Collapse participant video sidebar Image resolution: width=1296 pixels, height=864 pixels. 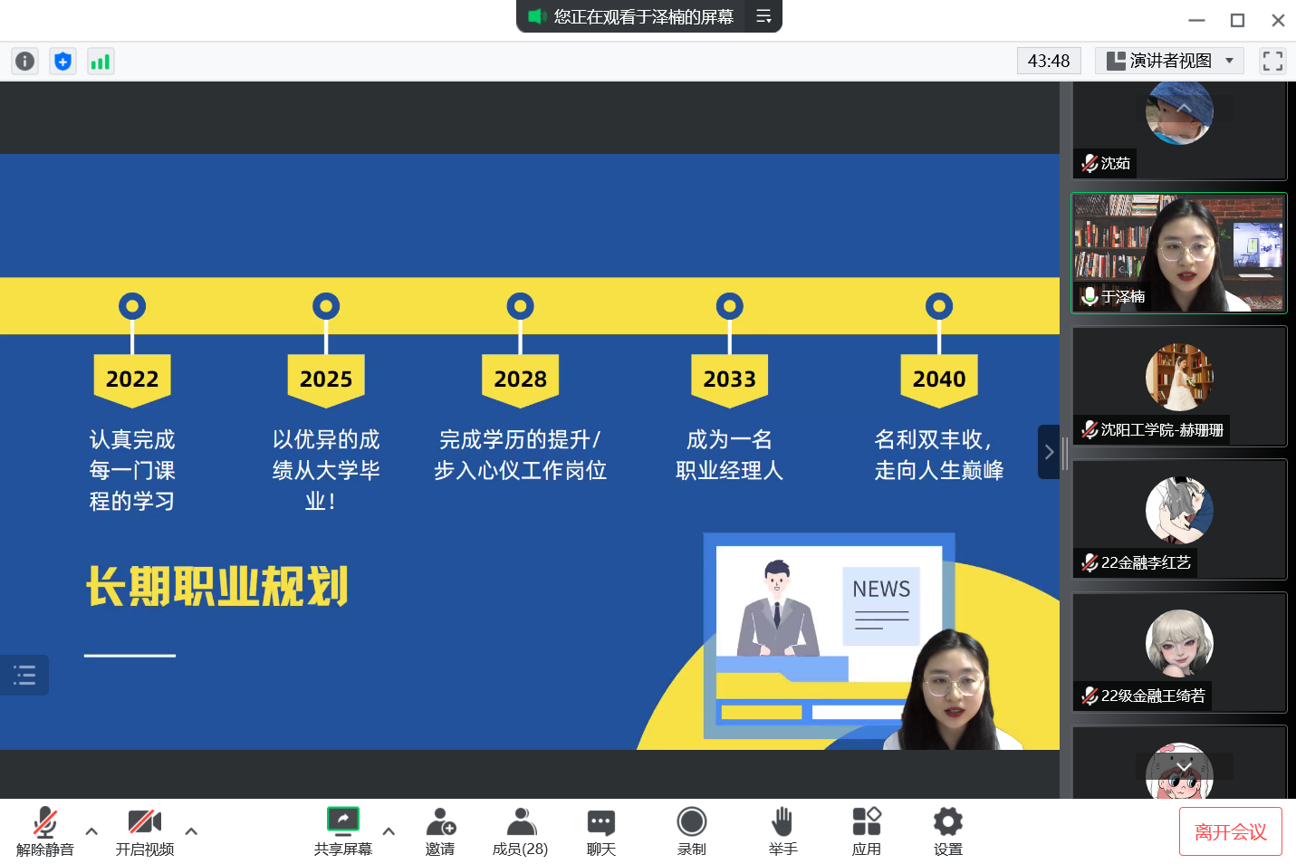1049,452
